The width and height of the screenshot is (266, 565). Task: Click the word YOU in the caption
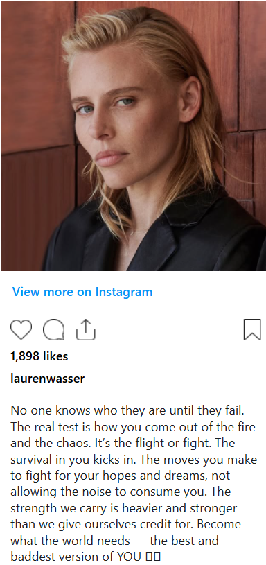130,557
